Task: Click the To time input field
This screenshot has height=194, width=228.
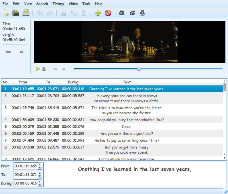Action: (26, 175)
